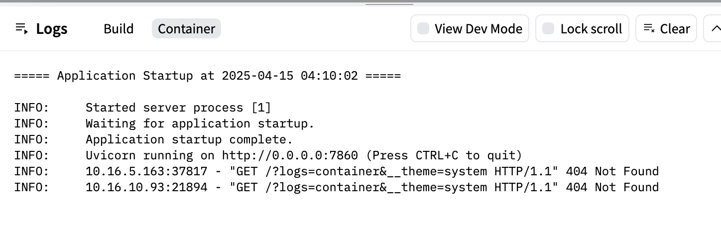Switch to the Build logs tab
This screenshot has width=721, height=244.
(119, 28)
